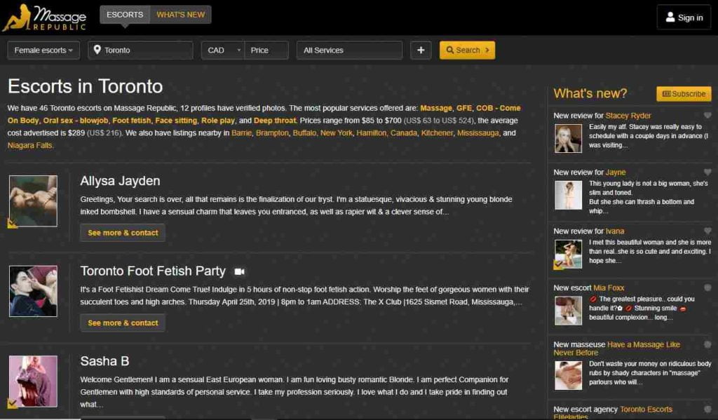Open the Mississauga location link
Viewport: 718px width, 420px height.
pyautogui.click(x=478, y=133)
